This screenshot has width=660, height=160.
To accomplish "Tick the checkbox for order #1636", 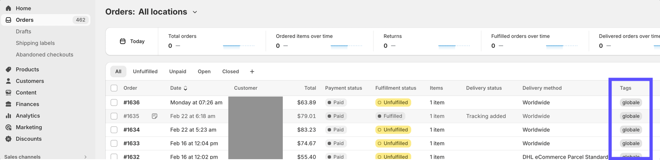I will tap(114, 102).
